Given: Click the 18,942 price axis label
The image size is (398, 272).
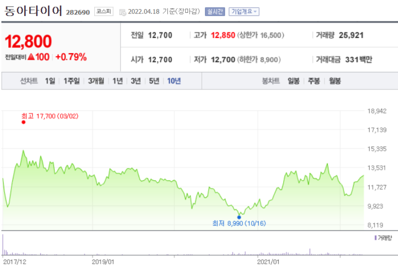Looking at the screenshot, I should pyautogui.click(x=377, y=111).
